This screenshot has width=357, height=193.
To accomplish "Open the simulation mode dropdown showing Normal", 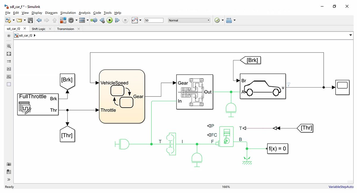I will pos(208,20).
